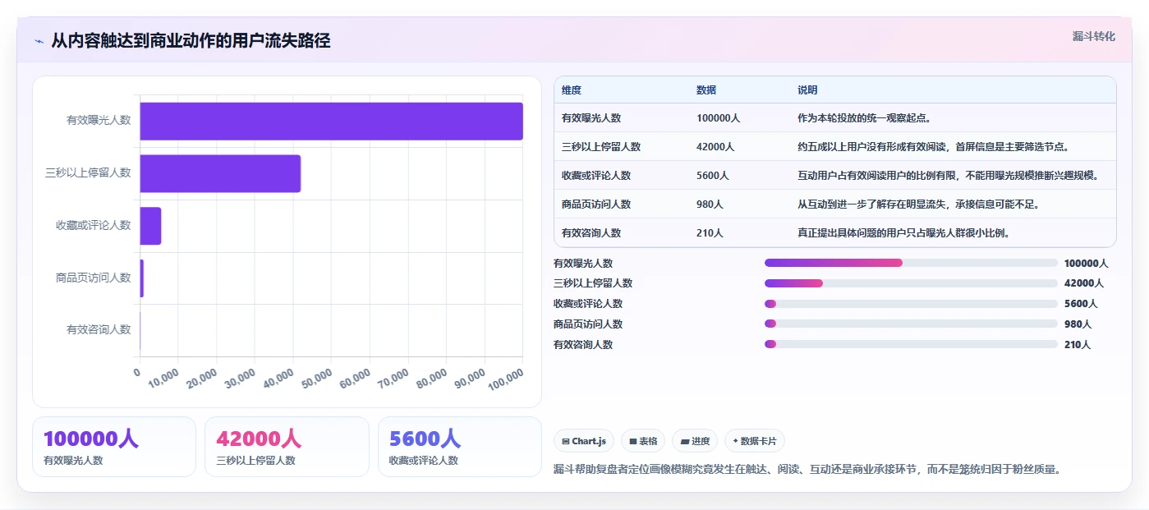The image size is (1149, 510).
Task: Click the 有效曝光人数 progress bar
Action: point(911,263)
